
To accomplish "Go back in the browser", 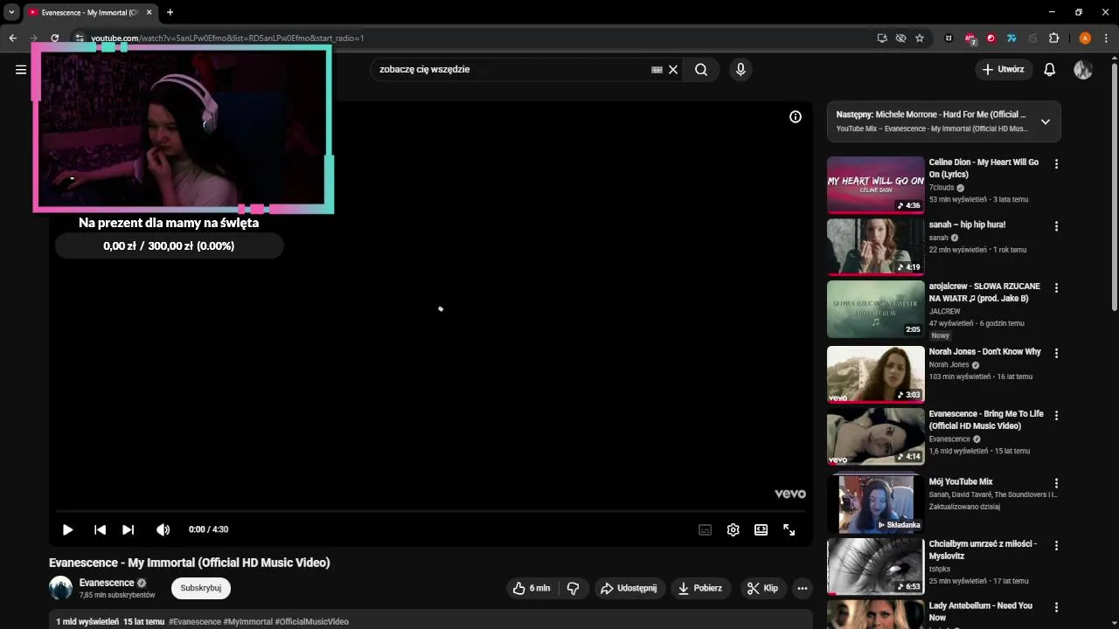I will pyautogui.click(x=12, y=38).
